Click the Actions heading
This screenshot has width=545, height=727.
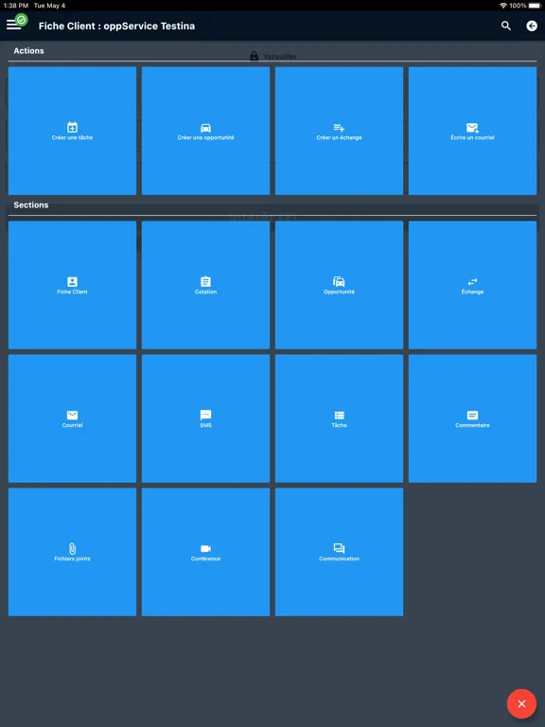point(28,50)
